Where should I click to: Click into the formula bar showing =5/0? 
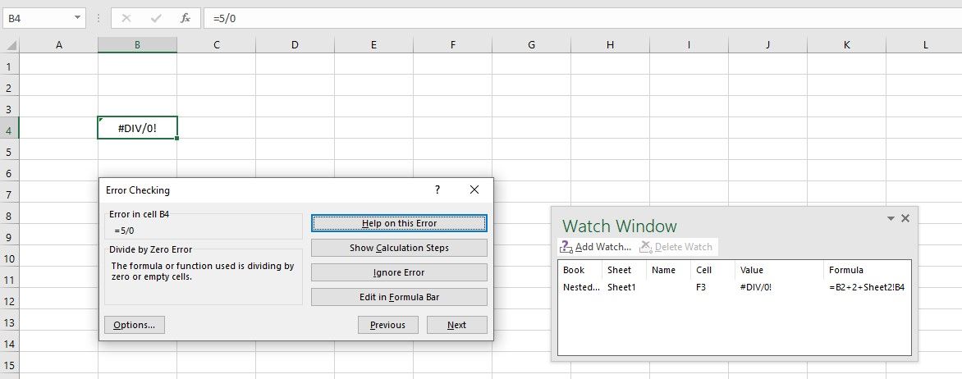pyautogui.click(x=583, y=18)
